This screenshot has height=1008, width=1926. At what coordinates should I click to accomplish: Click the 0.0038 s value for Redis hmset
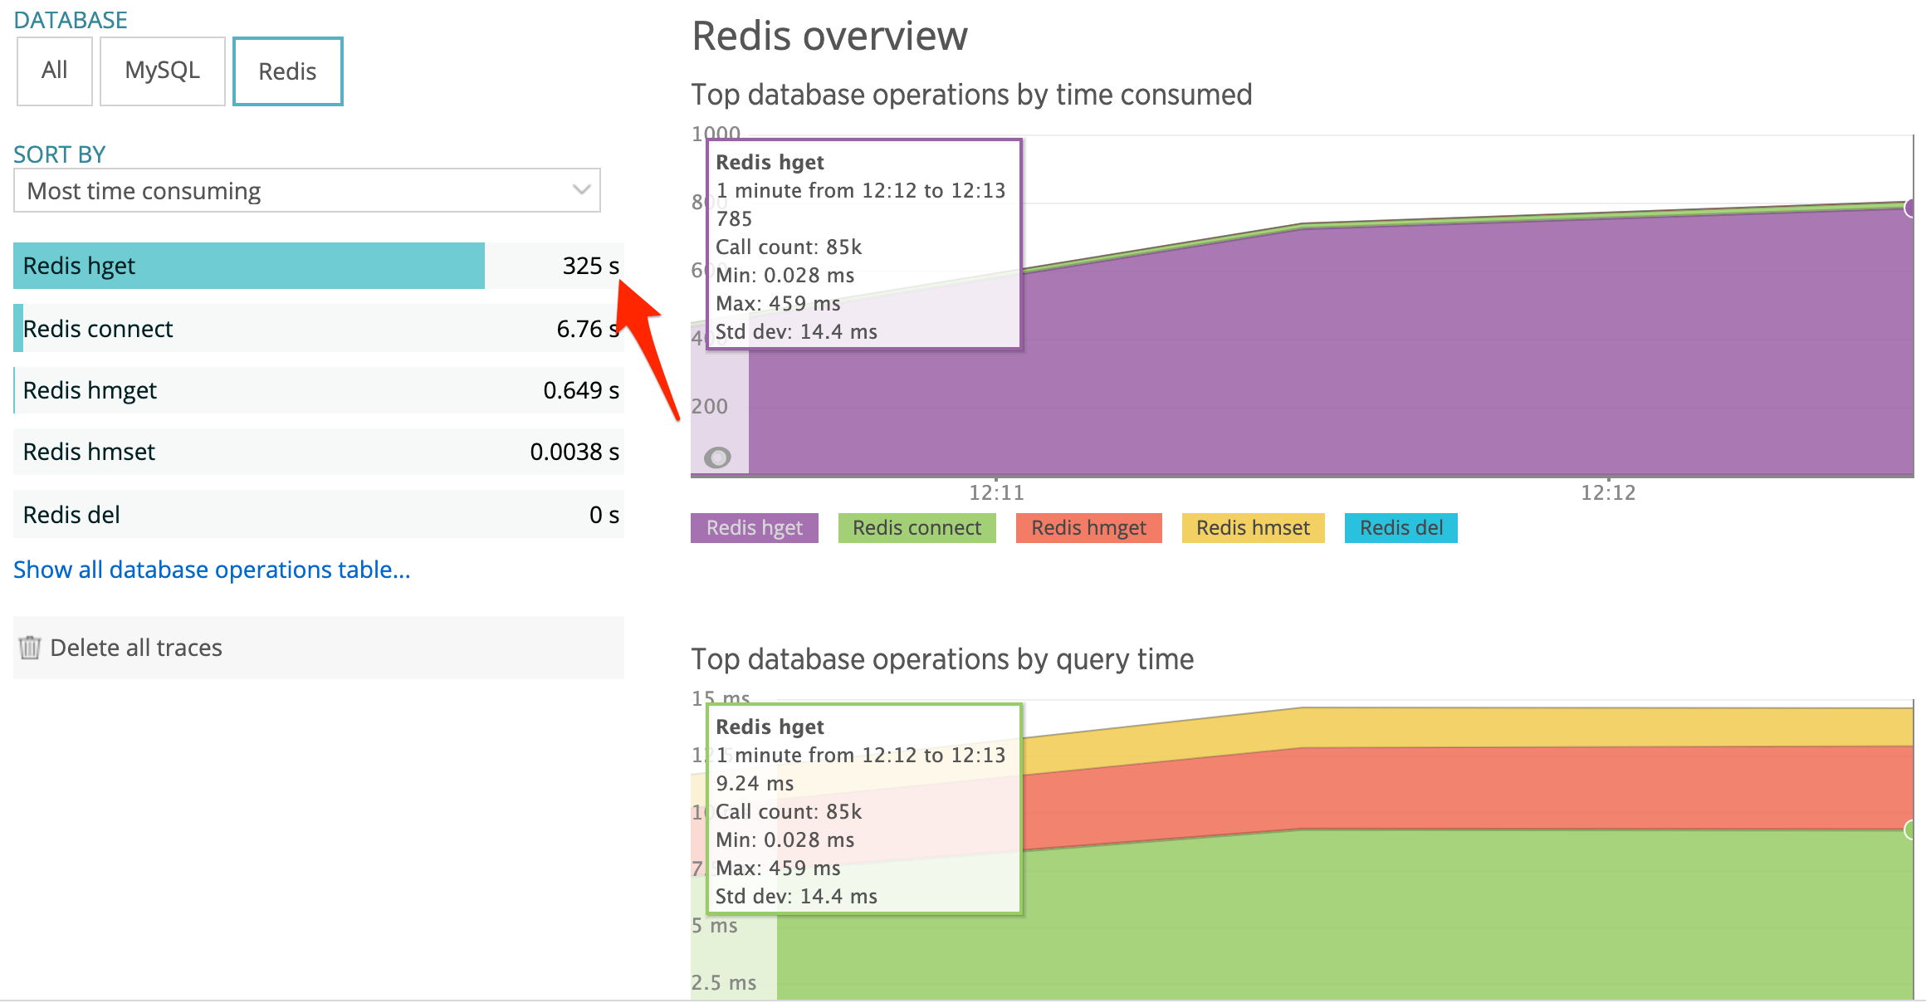pos(574,452)
